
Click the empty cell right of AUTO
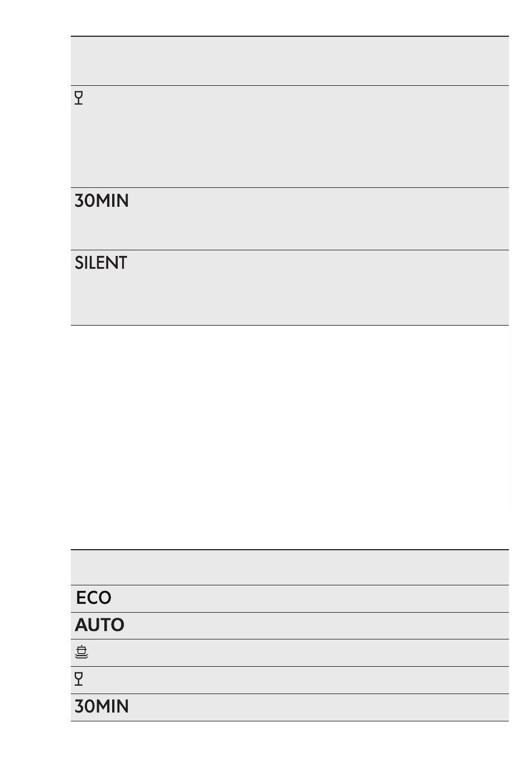[312, 626]
